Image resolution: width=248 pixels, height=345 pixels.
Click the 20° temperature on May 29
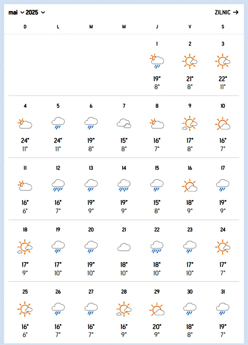[157, 327]
